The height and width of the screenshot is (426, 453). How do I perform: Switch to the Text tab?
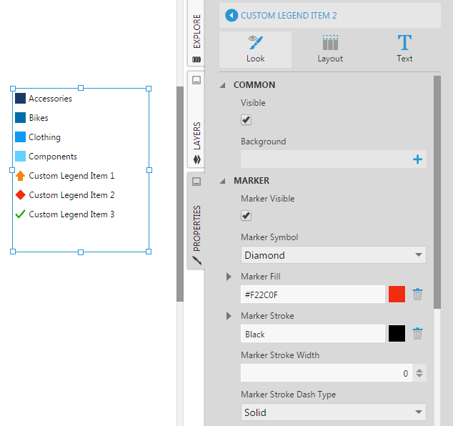point(404,49)
